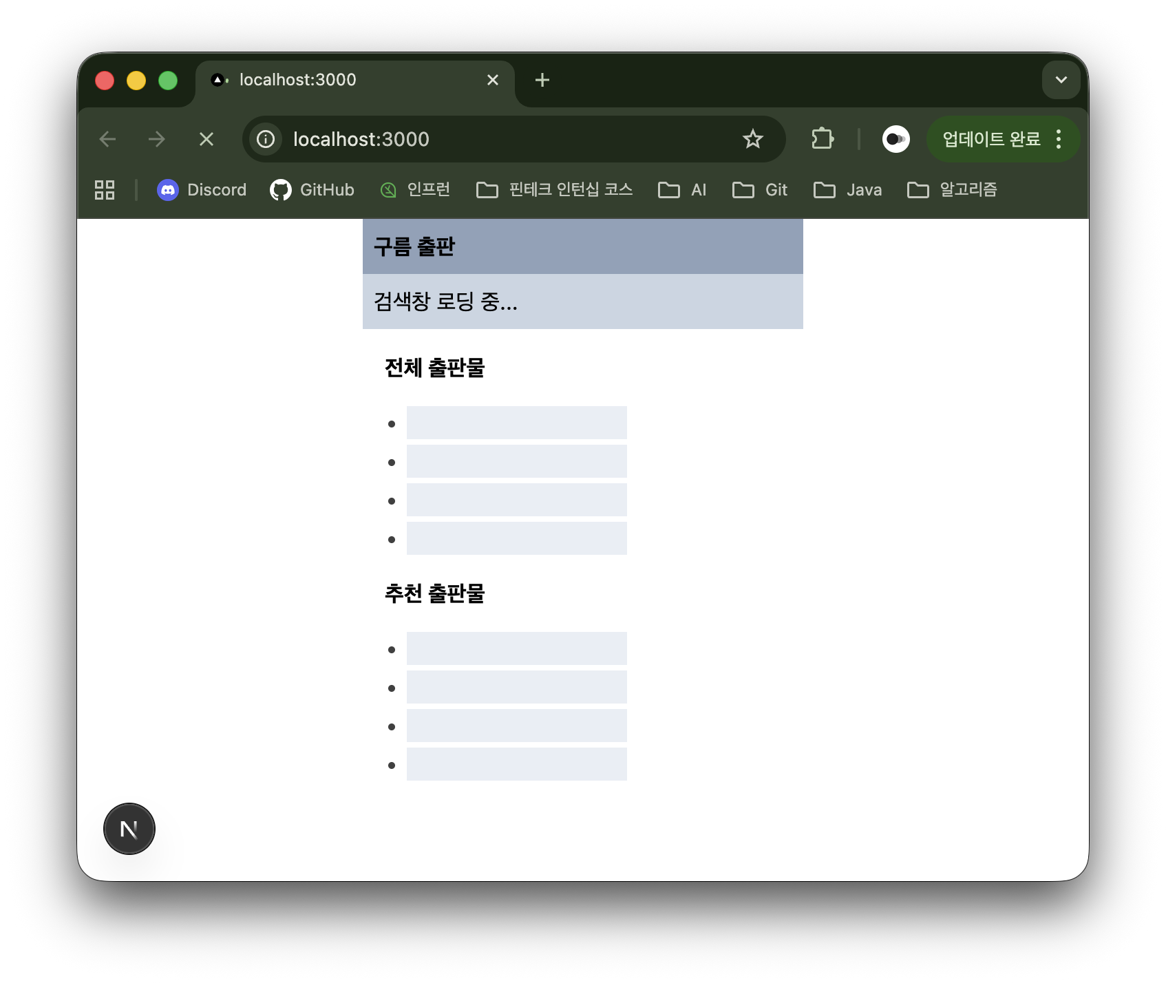Stop page loading with the X button
The width and height of the screenshot is (1166, 983).
coord(206,140)
